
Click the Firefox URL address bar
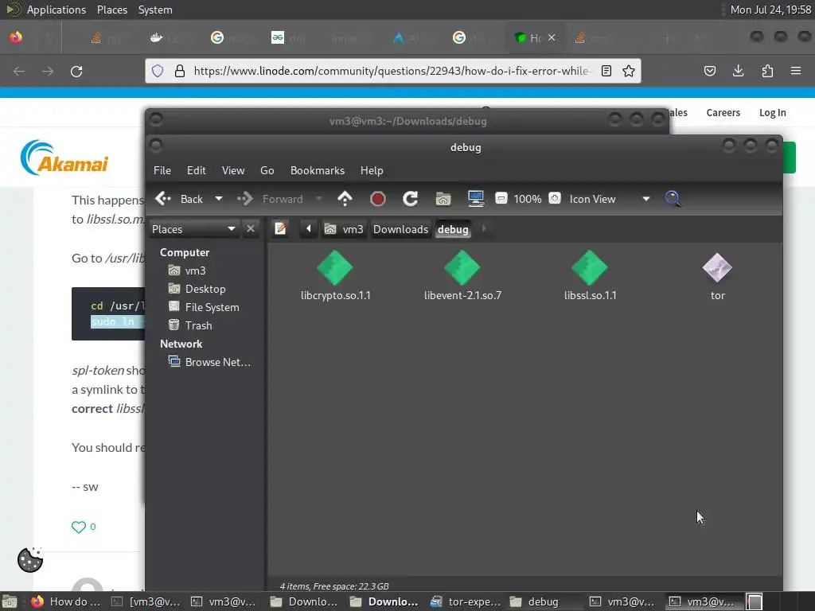point(392,71)
